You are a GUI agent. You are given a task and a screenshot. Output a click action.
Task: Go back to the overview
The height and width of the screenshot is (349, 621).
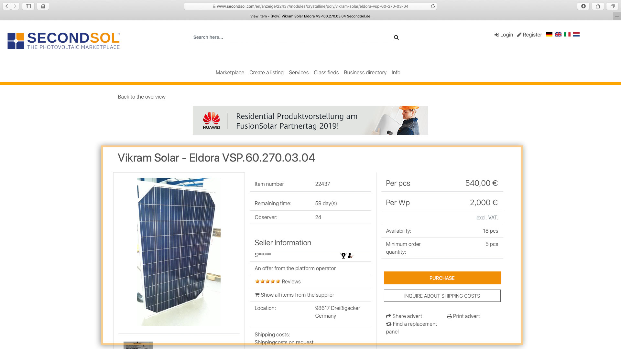point(141,97)
